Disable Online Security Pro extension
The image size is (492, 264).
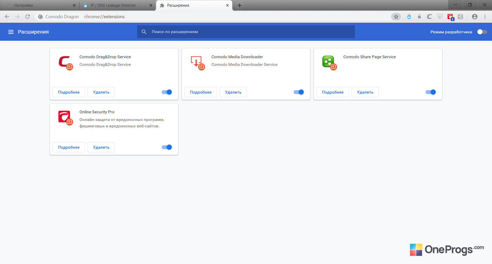[x=167, y=147]
